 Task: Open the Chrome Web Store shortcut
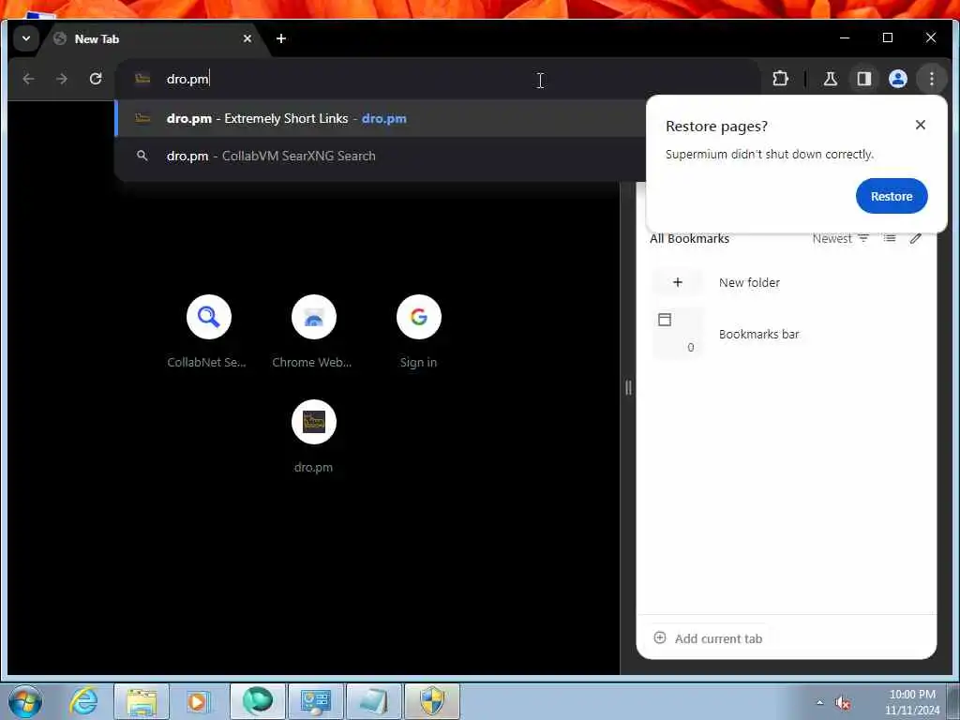[313, 331]
